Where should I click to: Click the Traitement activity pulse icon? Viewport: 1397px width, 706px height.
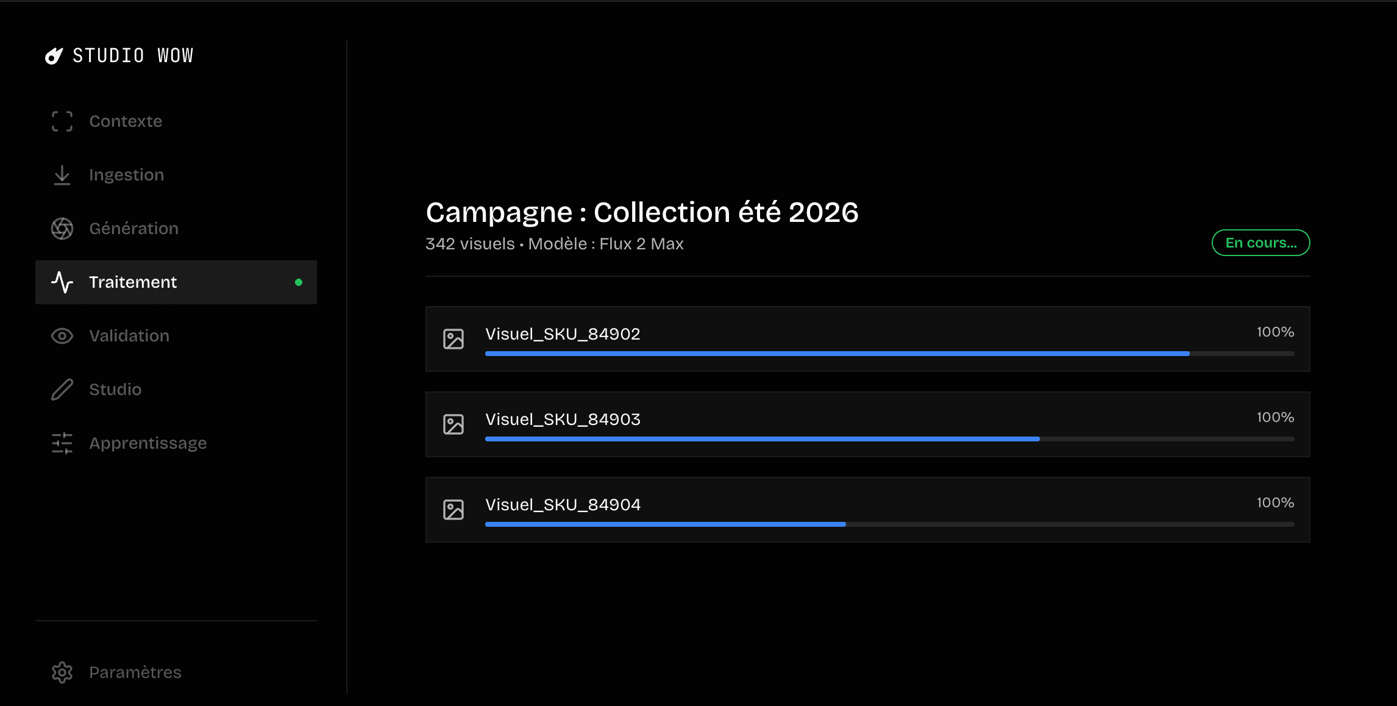point(62,282)
